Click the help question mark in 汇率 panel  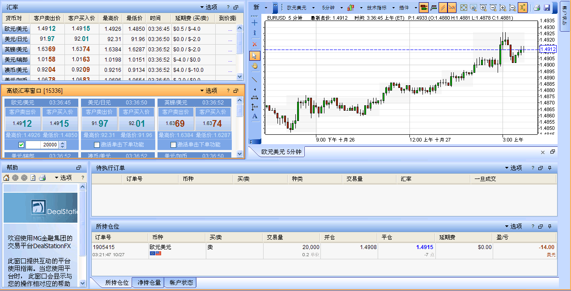(x=228, y=7)
